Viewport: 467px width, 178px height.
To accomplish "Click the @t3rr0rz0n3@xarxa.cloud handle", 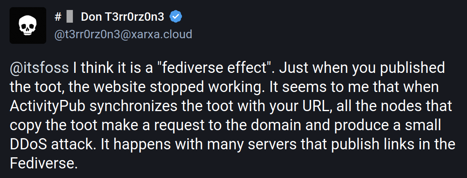I will (123, 34).
